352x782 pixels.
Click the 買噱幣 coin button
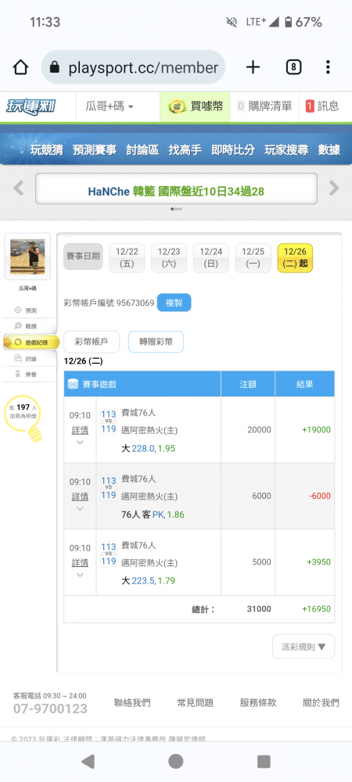(x=195, y=106)
